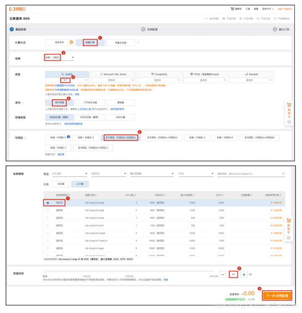Increase storage with plus button
The height and width of the screenshot is (313, 302).
(244, 274)
